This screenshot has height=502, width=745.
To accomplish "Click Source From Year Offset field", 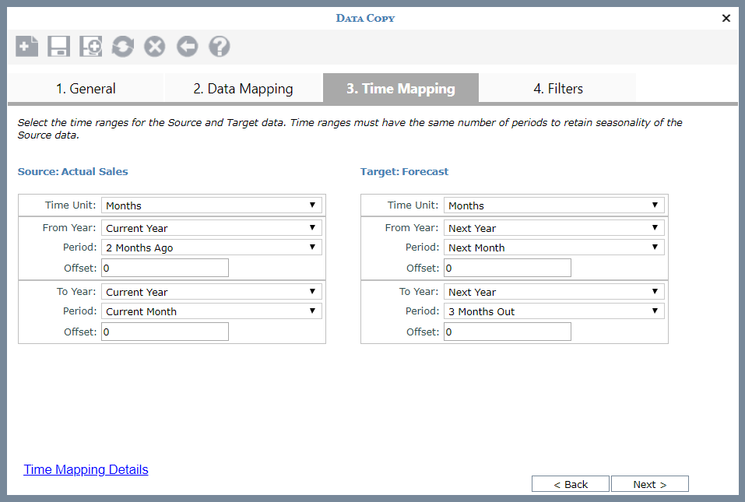I will pos(165,268).
